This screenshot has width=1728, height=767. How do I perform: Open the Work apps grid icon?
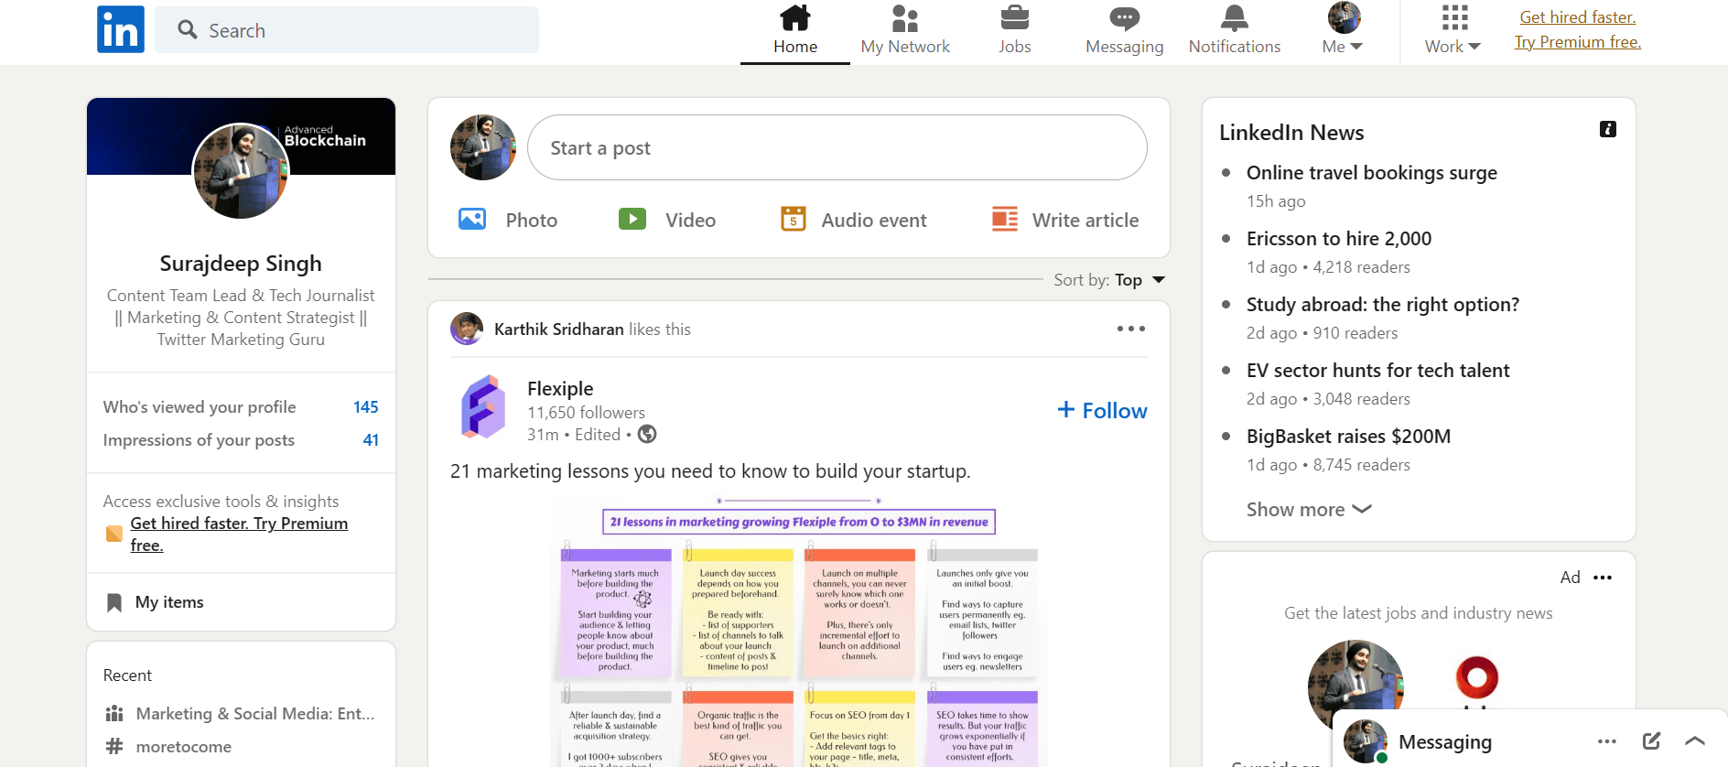(x=1454, y=17)
